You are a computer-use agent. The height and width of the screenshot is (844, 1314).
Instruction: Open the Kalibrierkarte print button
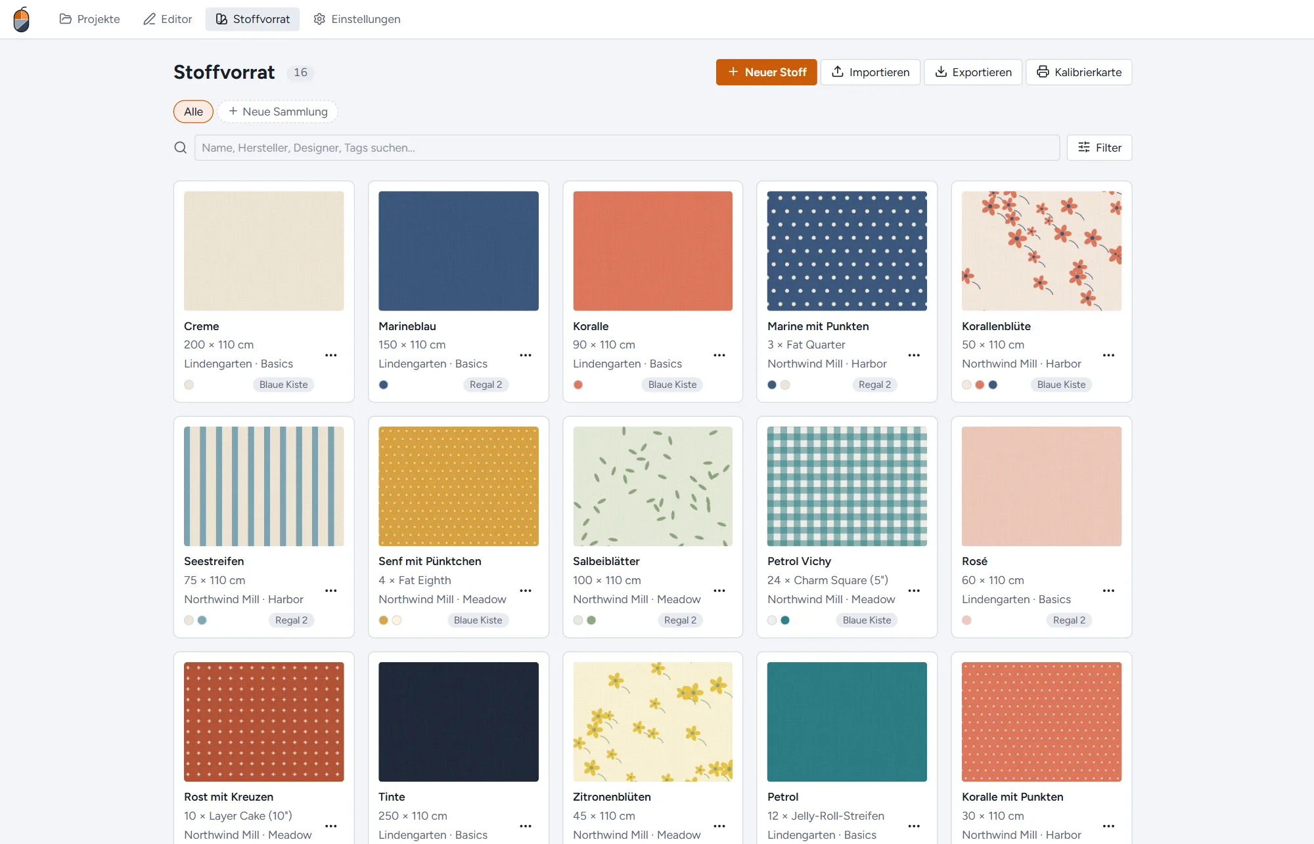[x=1079, y=72]
